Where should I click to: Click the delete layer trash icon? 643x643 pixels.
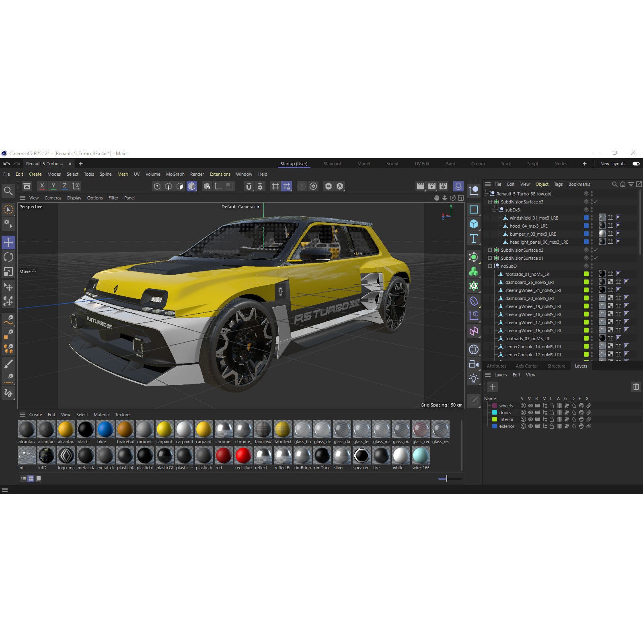(x=636, y=387)
